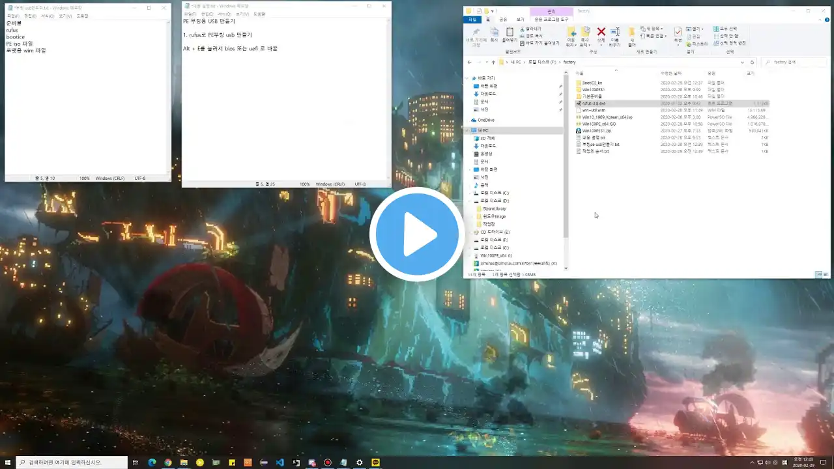Open Edit menu in the middle Notepad window
This screenshot has height=469, width=834.
(x=207, y=14)
